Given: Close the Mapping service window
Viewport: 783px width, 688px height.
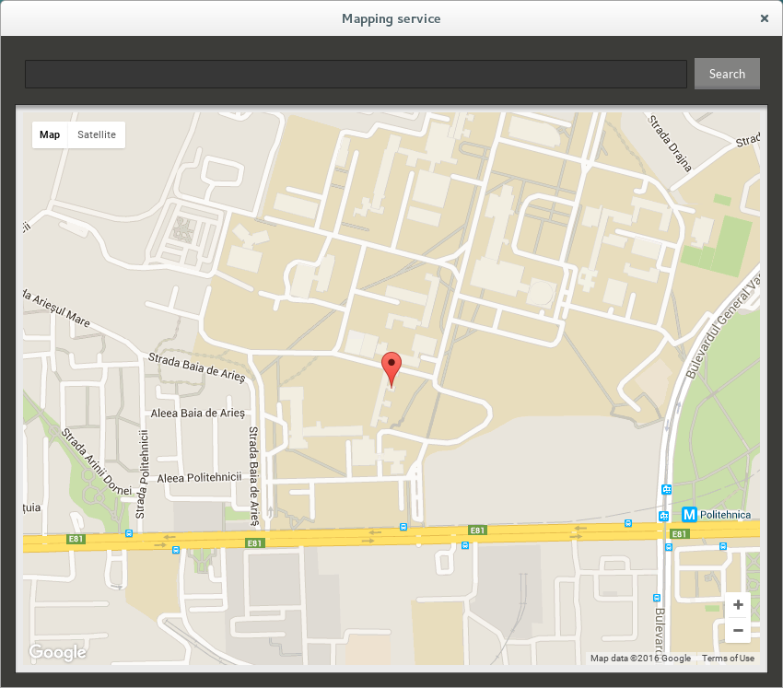Looking at the screenshot, I should tap(764, 18).
